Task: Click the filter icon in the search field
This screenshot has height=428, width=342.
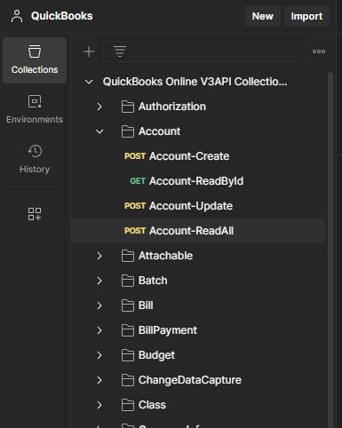Action: (120, 52)
